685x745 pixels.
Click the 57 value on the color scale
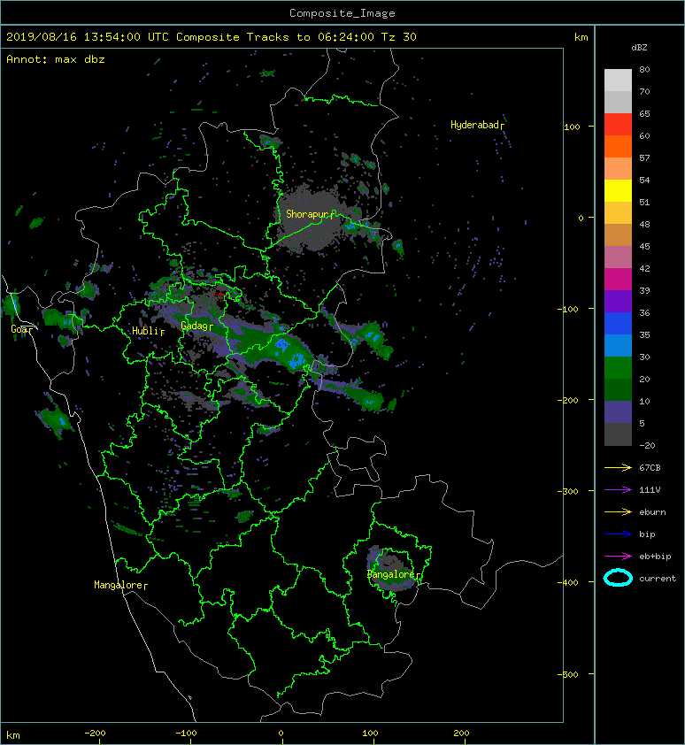point(644,157)
